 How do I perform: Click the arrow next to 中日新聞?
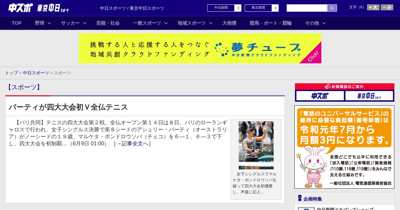(x=238, y=8)
